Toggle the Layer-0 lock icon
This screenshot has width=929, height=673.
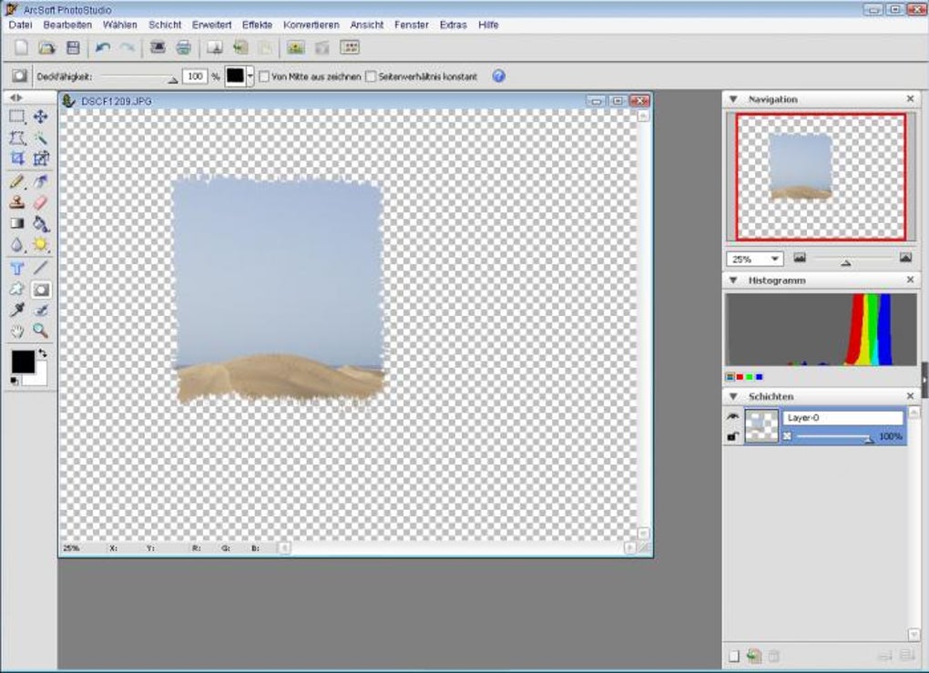pos(733,436)
